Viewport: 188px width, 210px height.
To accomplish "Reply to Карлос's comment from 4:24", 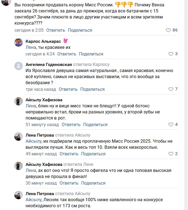I will pos(67,54).
